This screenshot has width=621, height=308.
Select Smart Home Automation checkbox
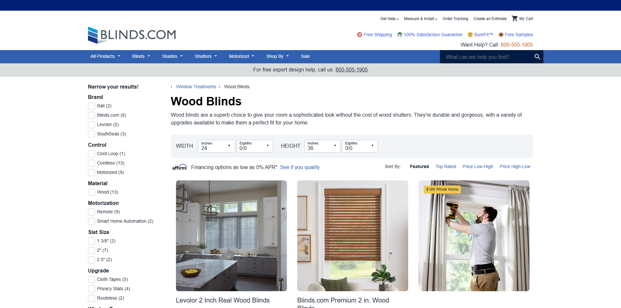[x=92, y=221]
